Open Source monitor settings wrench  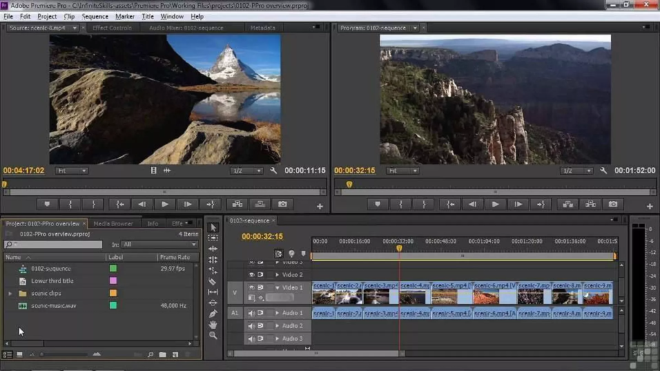[x=273, y=170]
